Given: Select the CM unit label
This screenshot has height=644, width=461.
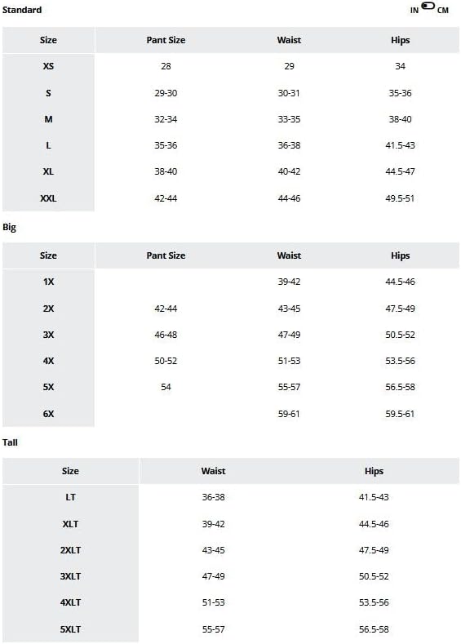Looking at the screenshot, I should [x=443, y=11].
